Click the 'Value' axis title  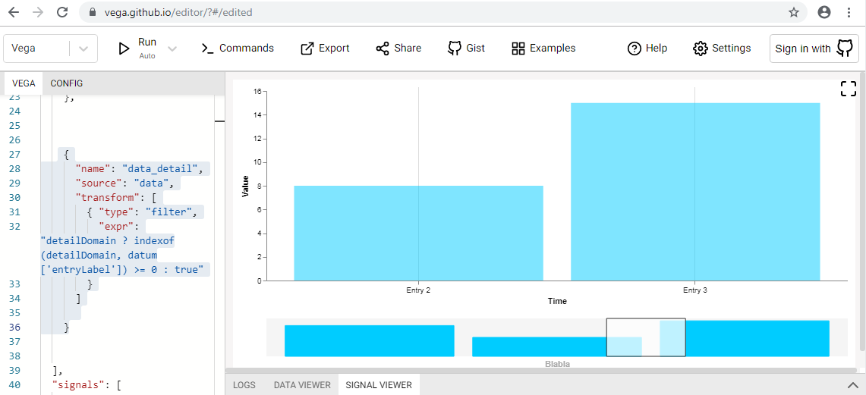pyautogui.click(x=245, y=187)
